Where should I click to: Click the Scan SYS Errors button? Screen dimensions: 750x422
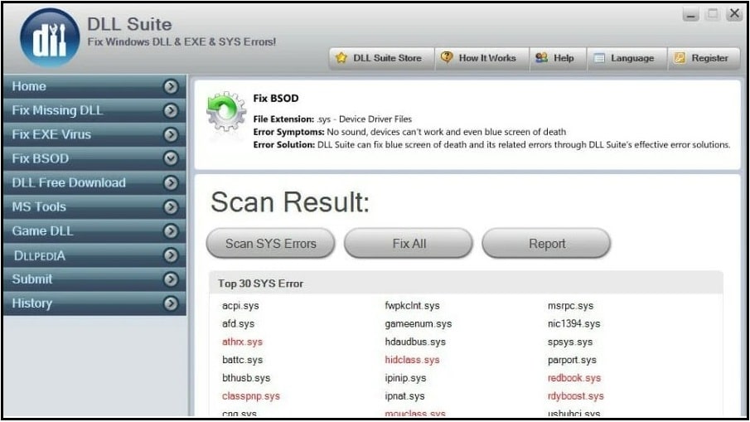271,244
